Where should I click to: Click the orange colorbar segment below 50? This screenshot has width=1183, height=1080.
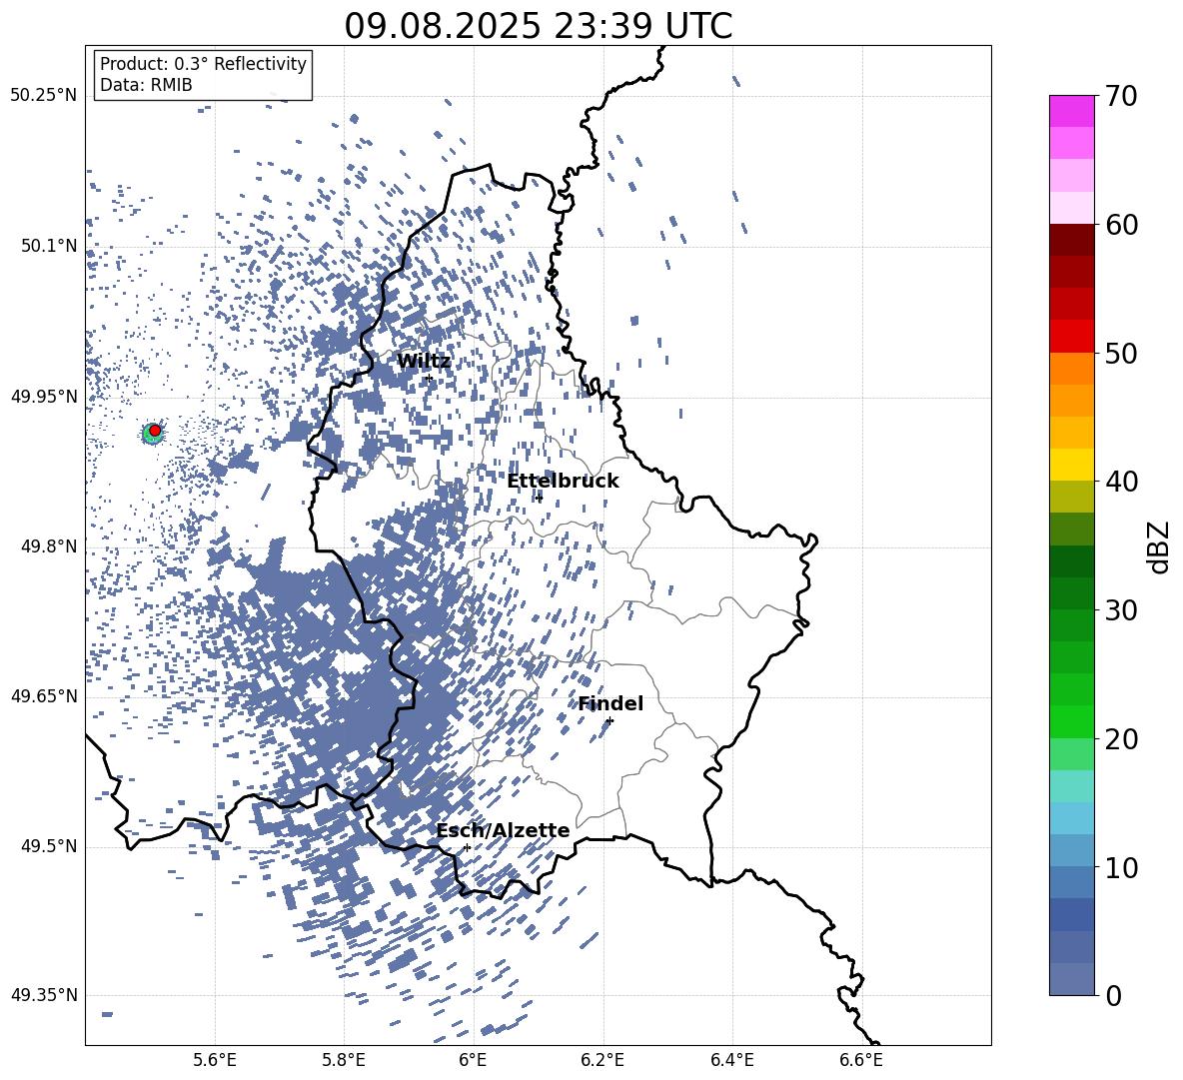[1072, 369]
